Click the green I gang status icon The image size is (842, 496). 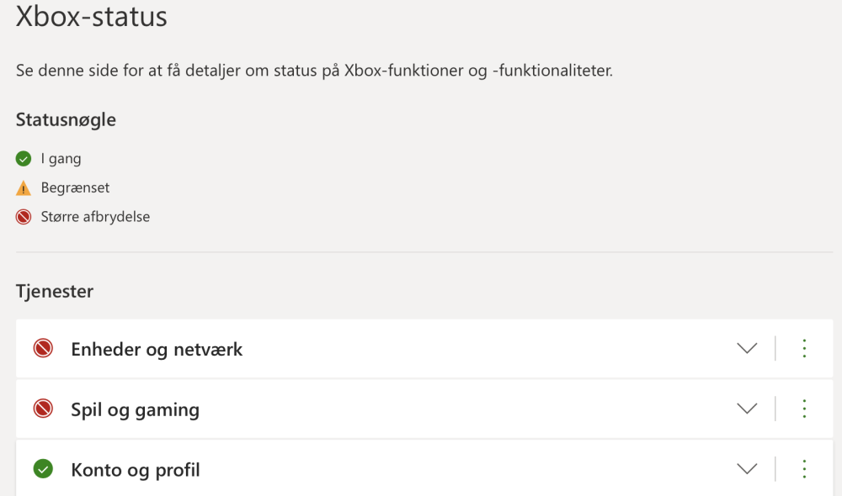(x=24, y=159)
